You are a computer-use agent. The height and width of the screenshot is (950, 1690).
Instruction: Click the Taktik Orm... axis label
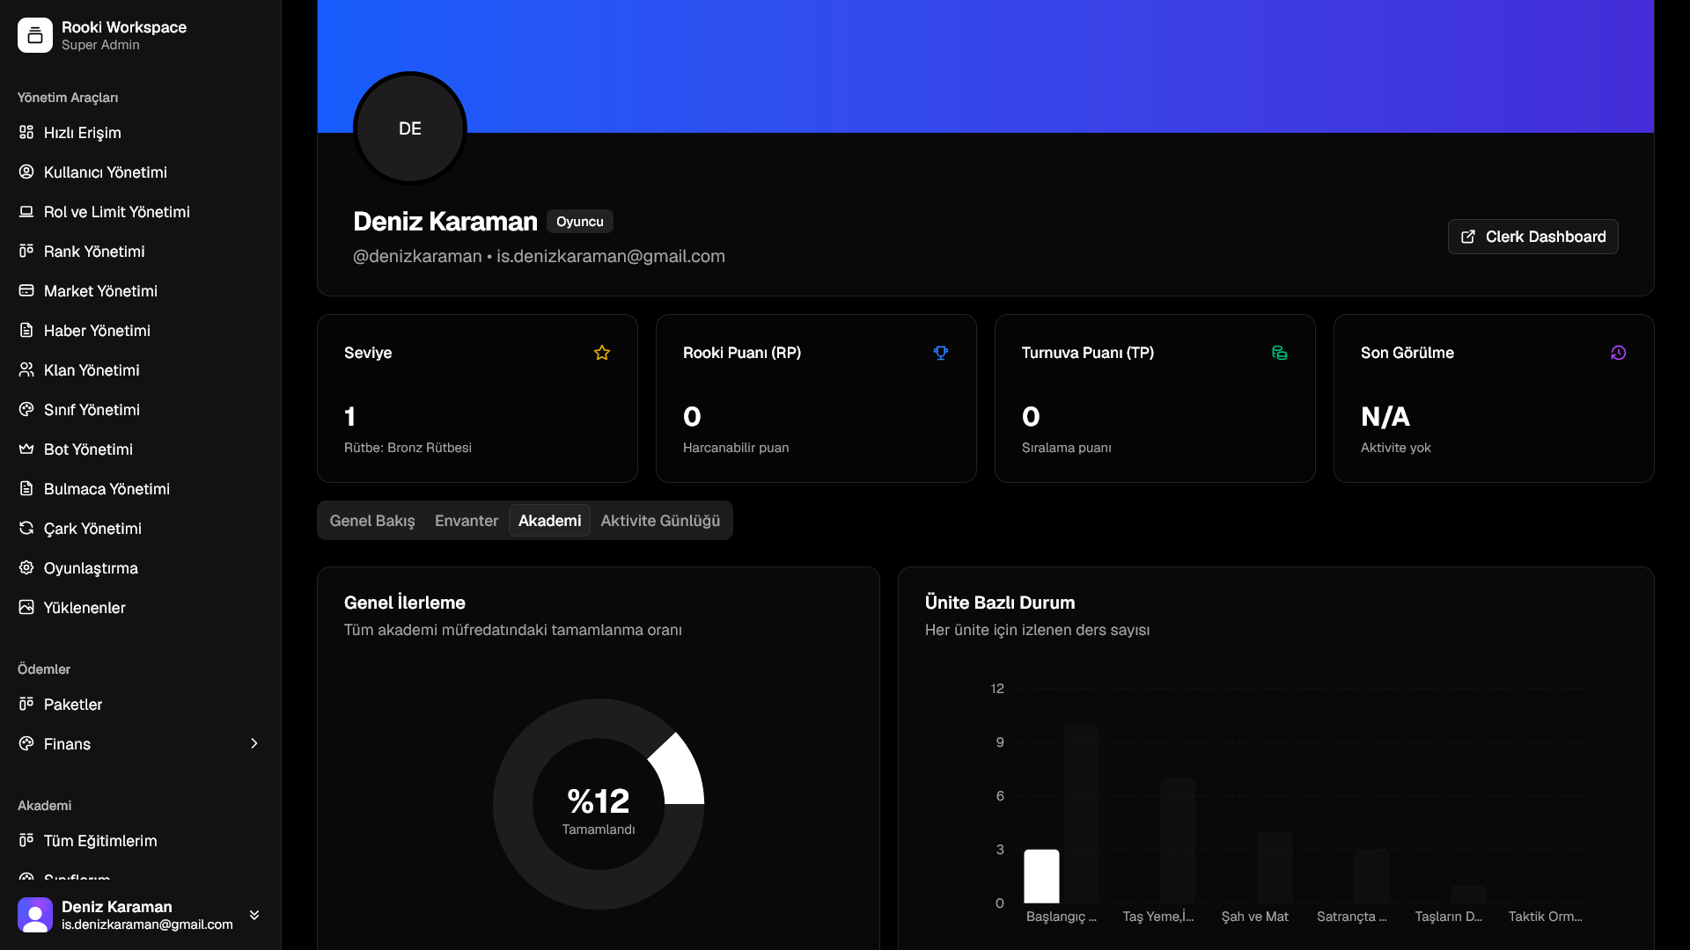1546,917
